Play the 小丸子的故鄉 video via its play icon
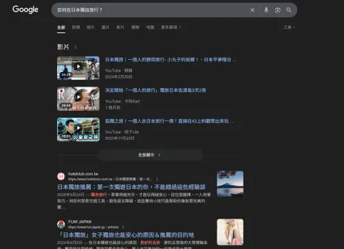This screenshot has width=344, height=249. [x=78, y=67]
